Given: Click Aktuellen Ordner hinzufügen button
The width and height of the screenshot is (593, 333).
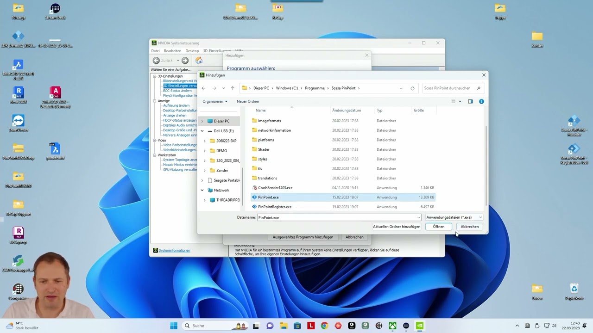Looking at the screenshot, I should (397, 227).
